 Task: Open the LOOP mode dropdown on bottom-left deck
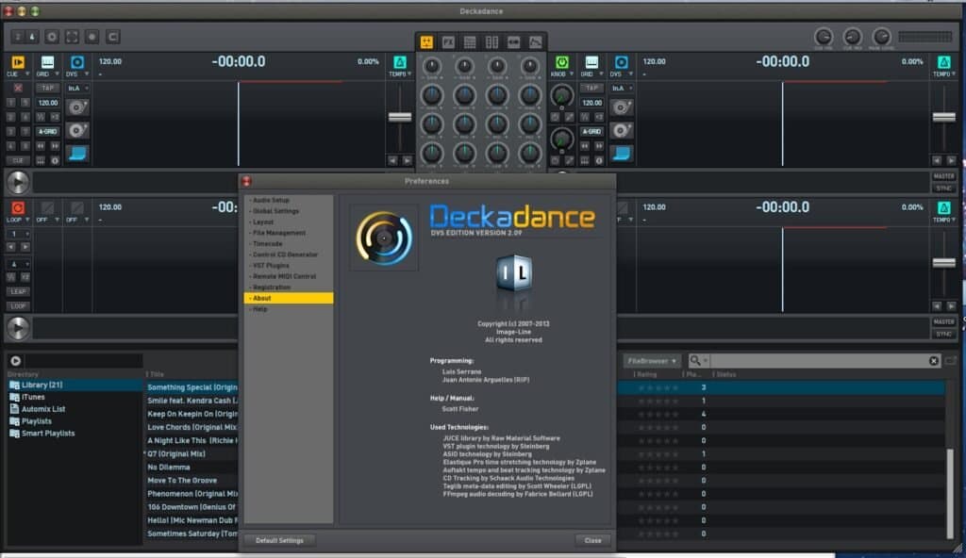click(27, 220)
